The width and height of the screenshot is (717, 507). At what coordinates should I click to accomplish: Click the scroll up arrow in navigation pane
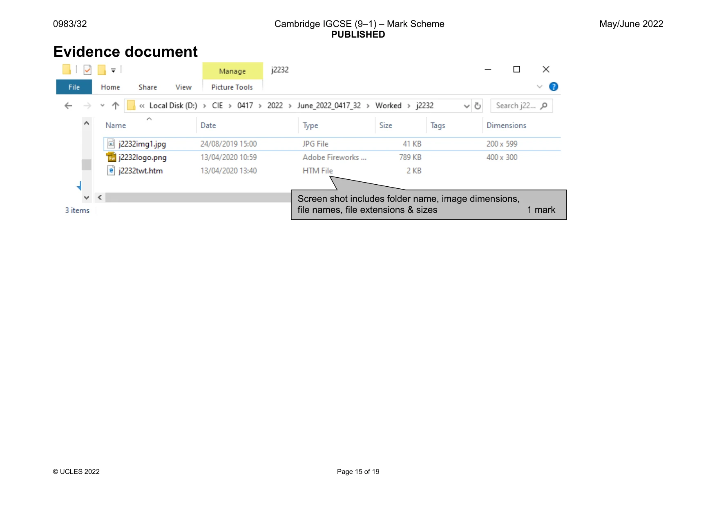pyautogui.click(x=86, y=123)
